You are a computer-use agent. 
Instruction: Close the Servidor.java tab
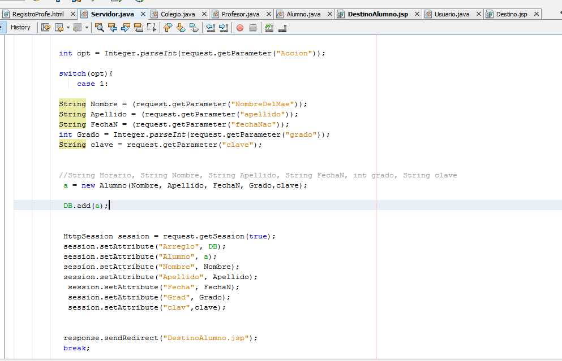point(143,14)
